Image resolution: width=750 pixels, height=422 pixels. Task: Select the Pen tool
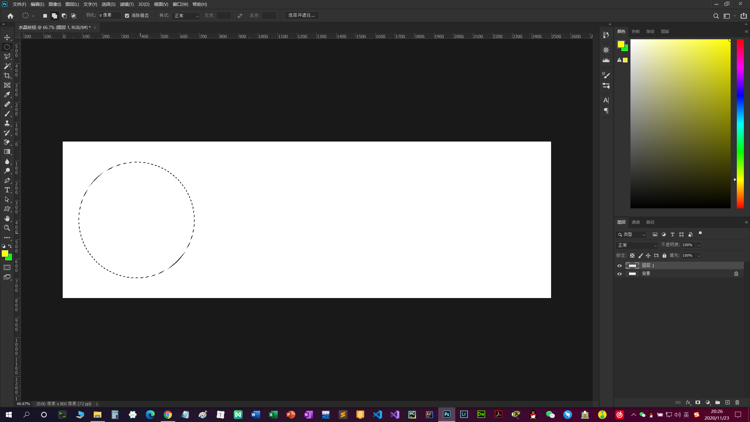[7, 181]
